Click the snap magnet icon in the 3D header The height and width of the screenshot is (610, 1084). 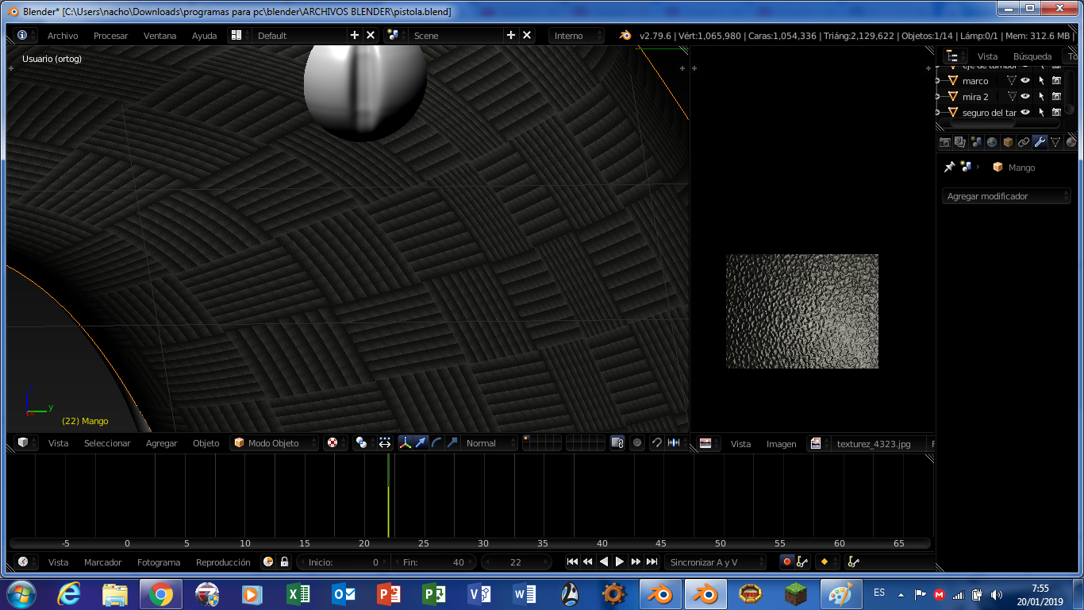coord(656,442)
